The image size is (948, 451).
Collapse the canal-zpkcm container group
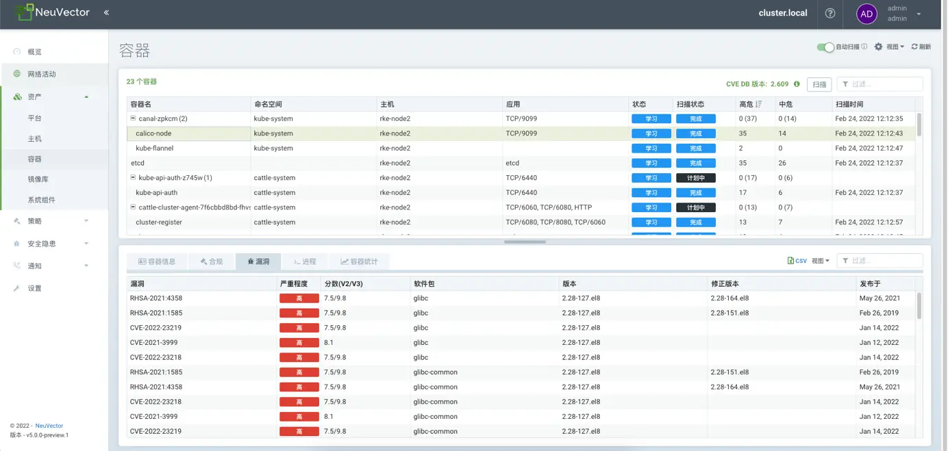pyautogui.click(x=133, y=118)
